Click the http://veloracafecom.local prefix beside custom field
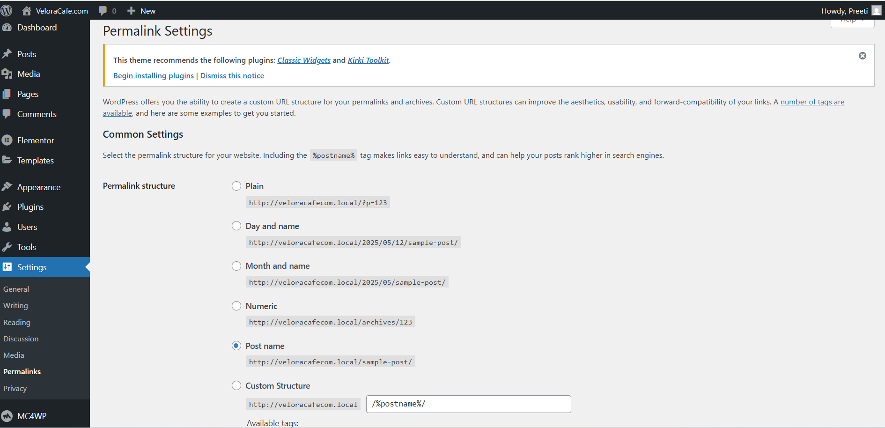Screen dimensions: 885x428 [303, 404]
